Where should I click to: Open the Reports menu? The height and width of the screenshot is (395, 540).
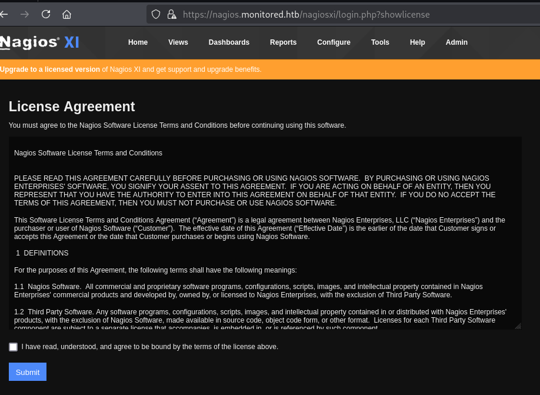pos(283,42)
